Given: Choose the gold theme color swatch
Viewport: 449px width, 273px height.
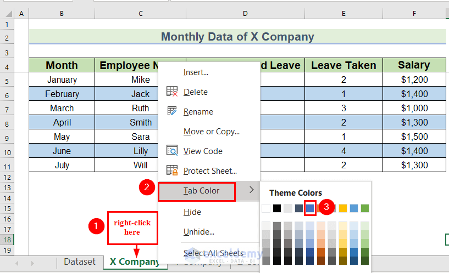Looking at the screenshot, I should [343, 208].
